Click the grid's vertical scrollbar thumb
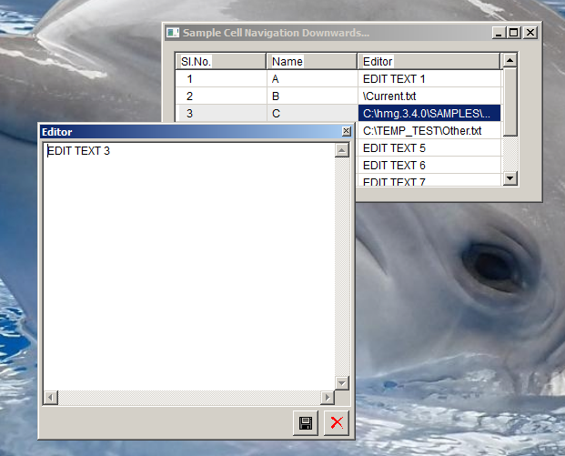 point(510,102)
